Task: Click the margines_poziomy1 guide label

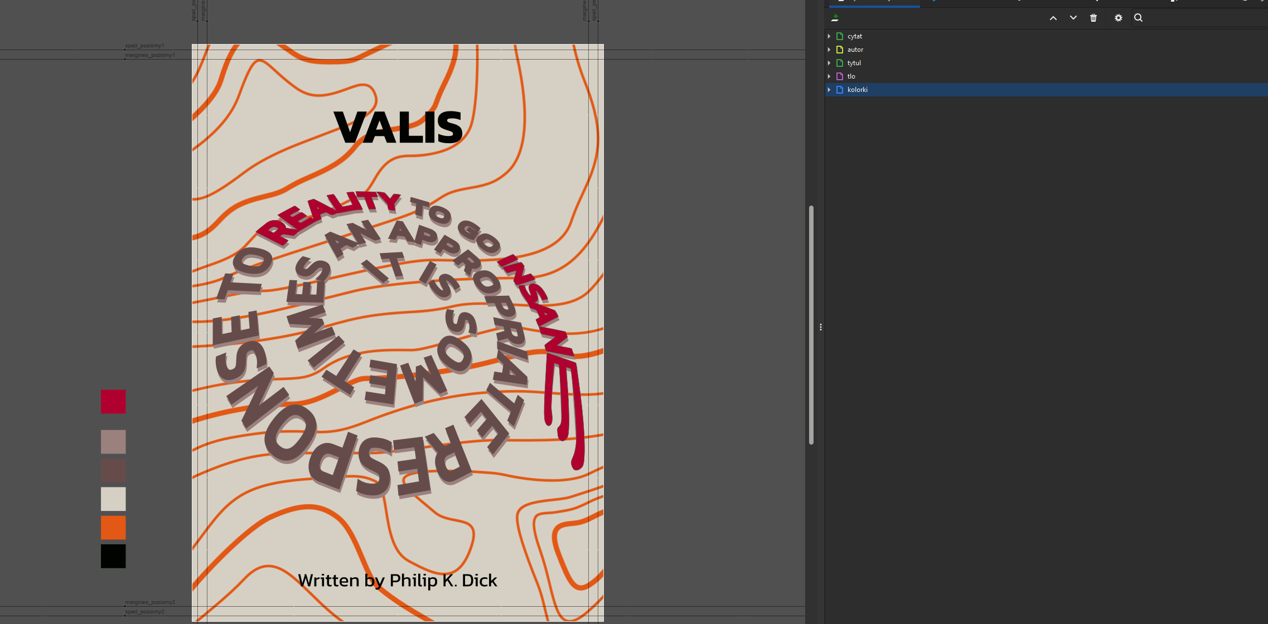Action: click(x=150, y=55)
